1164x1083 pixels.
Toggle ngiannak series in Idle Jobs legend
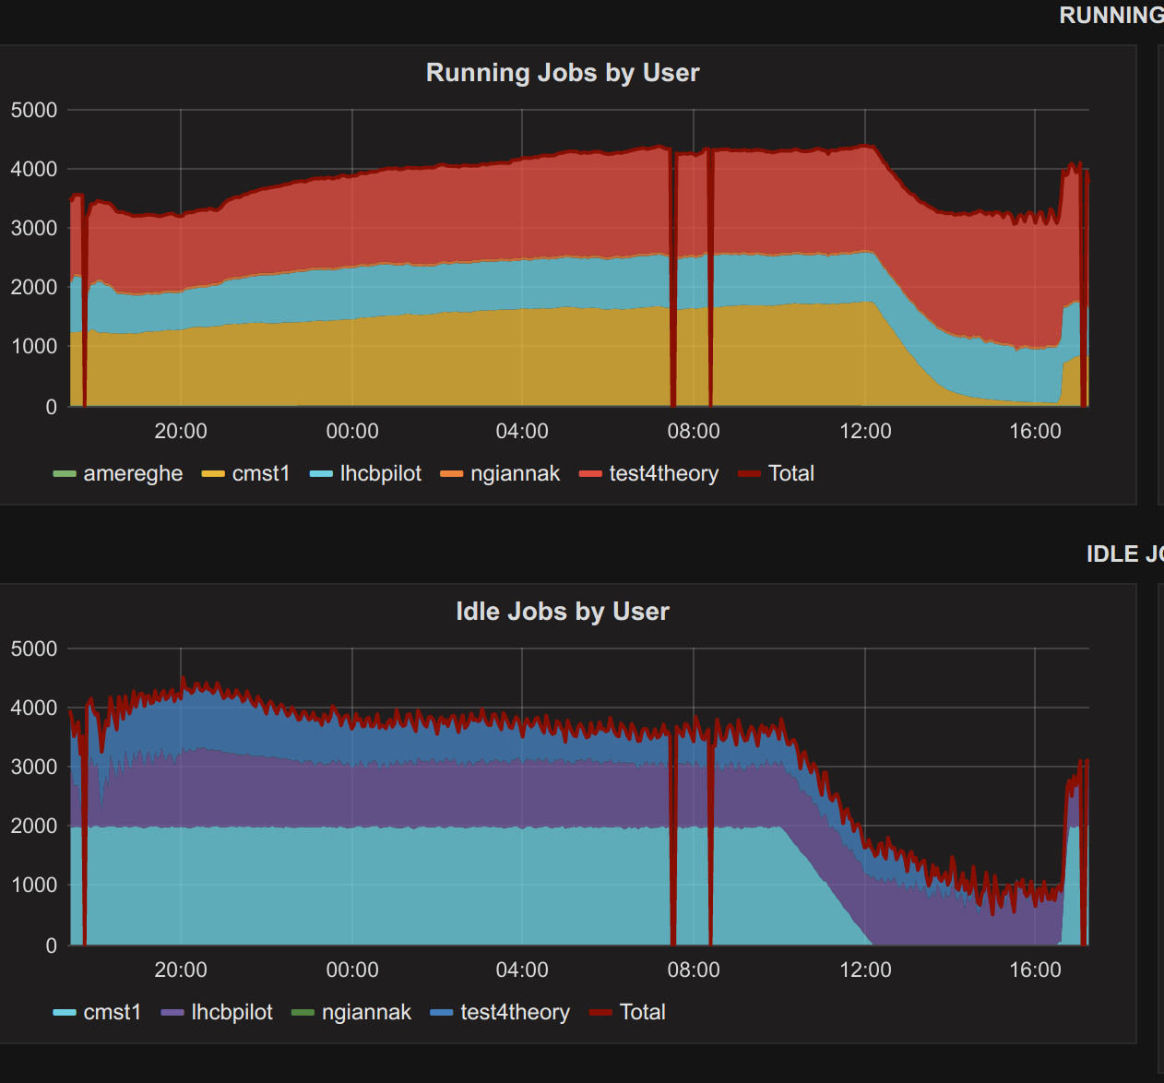pyautogui.click(x=366, y=1013)
